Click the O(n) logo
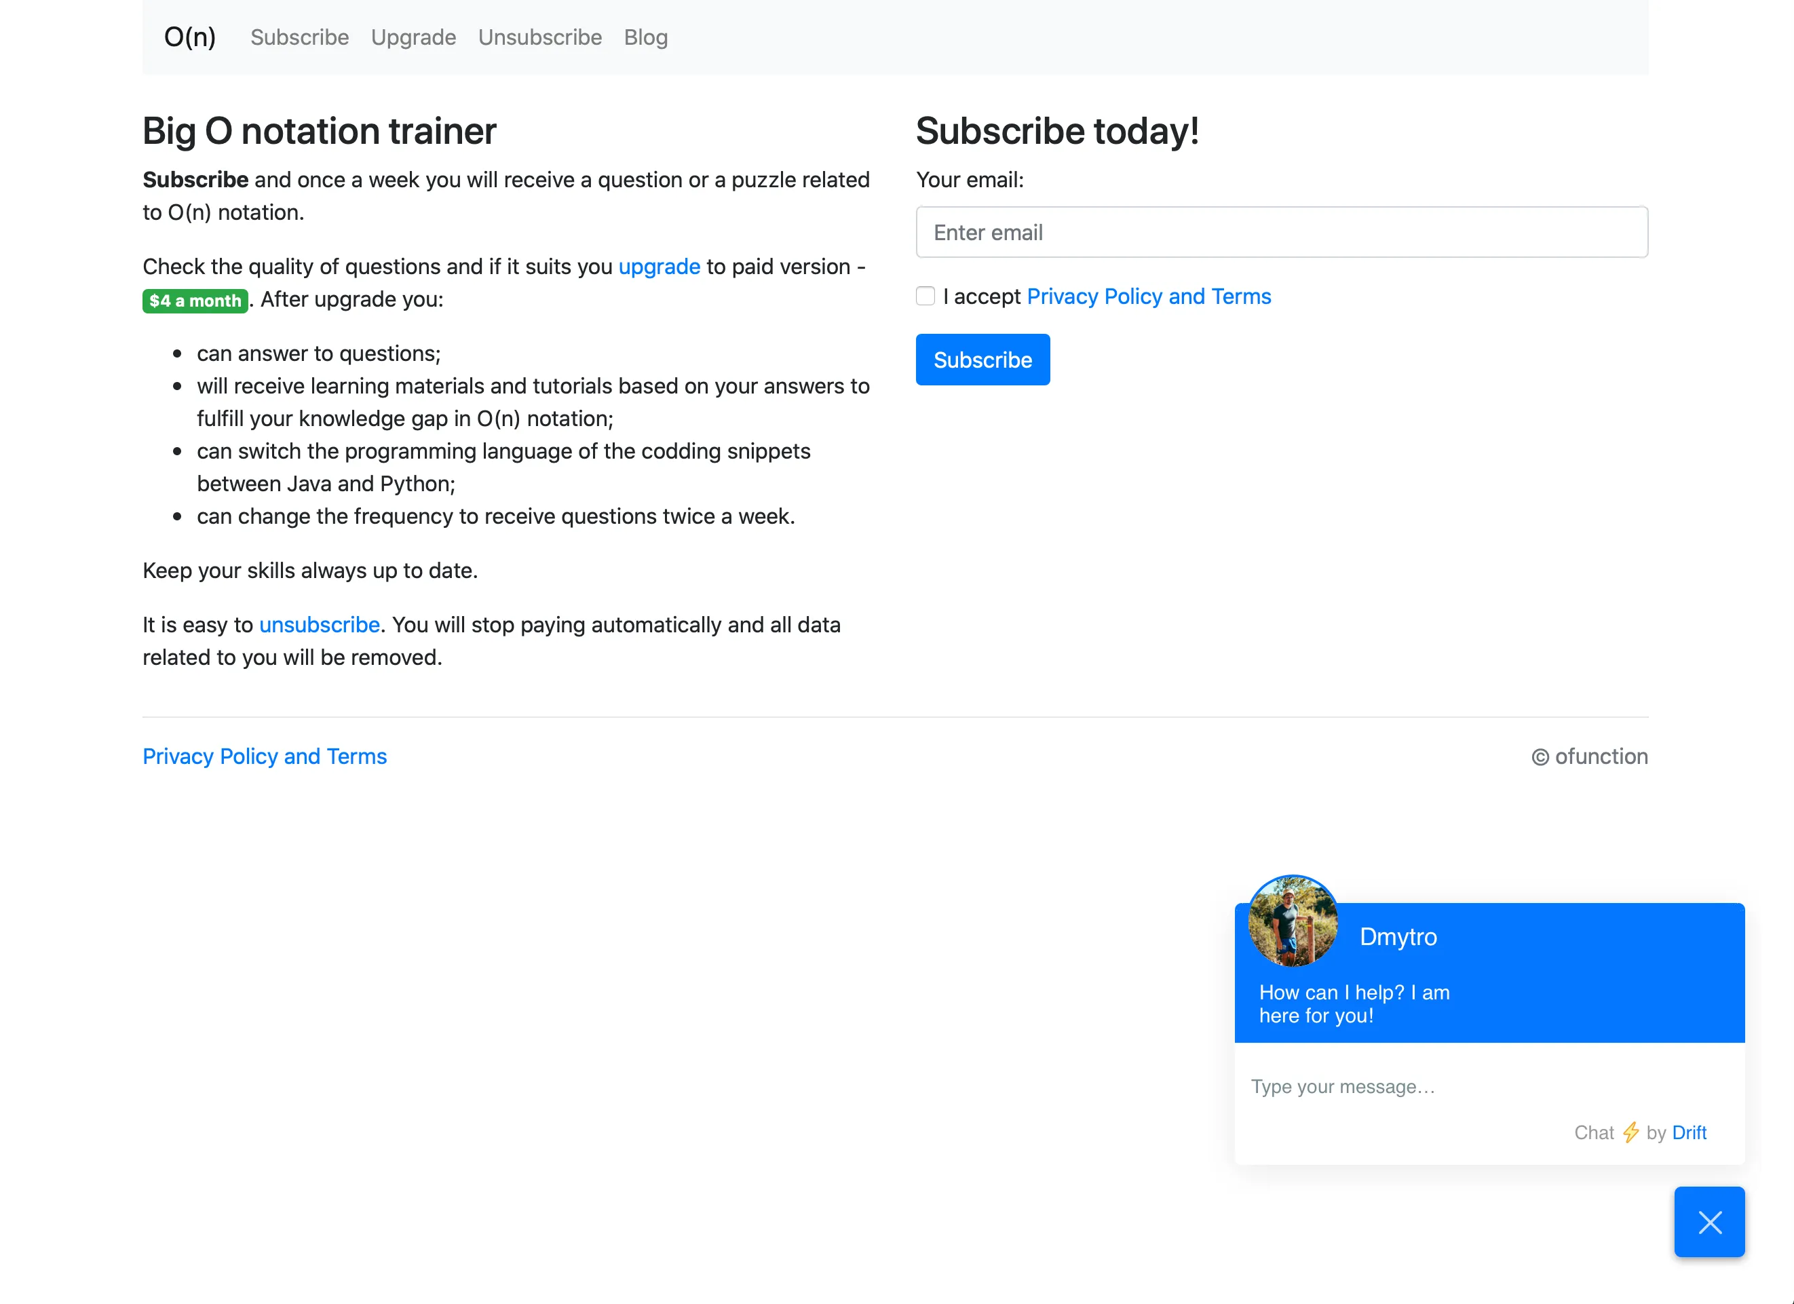The height and width of the screenshot is (1304, 1794). tap(189, 37)
